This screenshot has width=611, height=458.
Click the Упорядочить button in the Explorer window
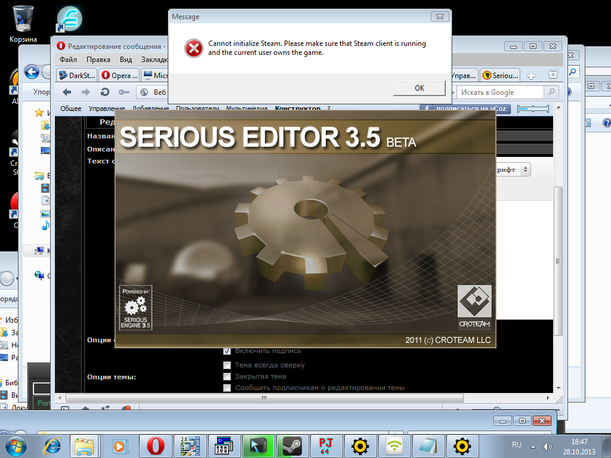[x=41, y=92]
